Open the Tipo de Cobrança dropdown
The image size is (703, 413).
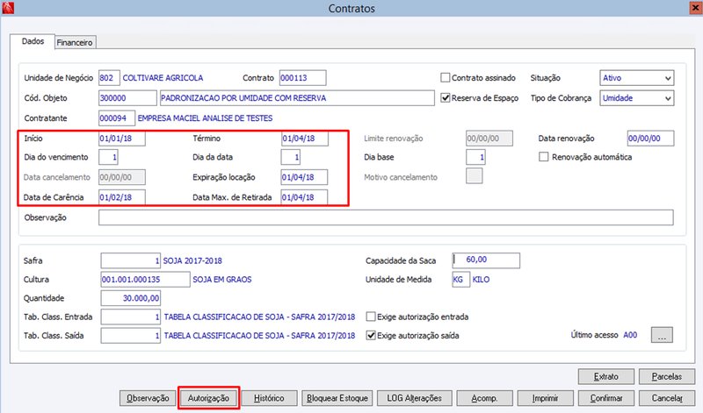636,98
